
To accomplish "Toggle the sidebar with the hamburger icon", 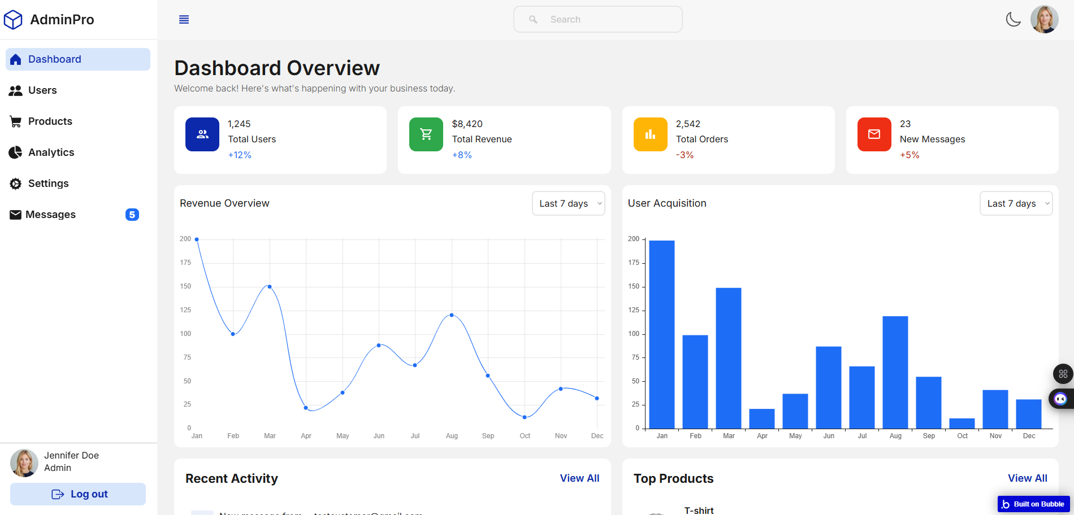I will (183, 19).
